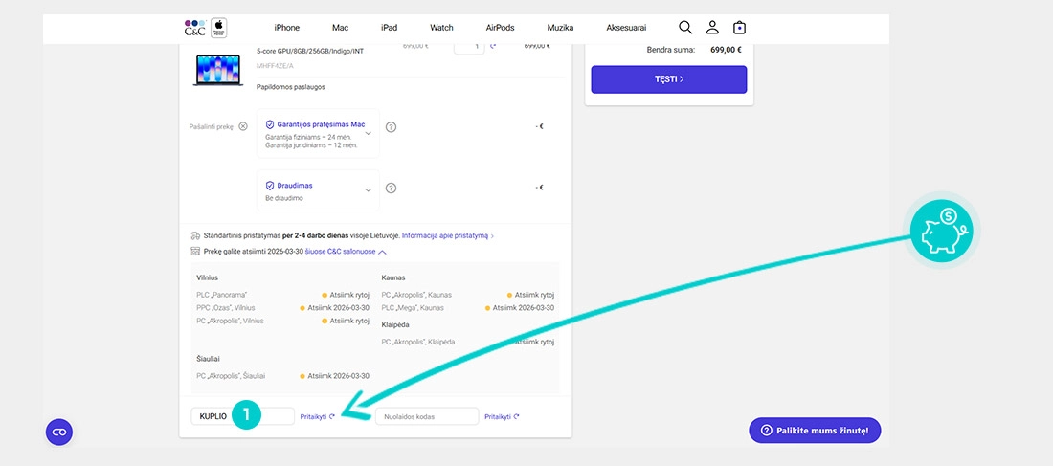Open the iPhone menu
This screenshot has width=1053, height=466.
[x=287, y=28]
